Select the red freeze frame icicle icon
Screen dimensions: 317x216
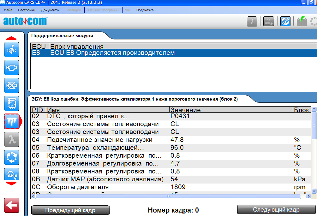point(12,121)
